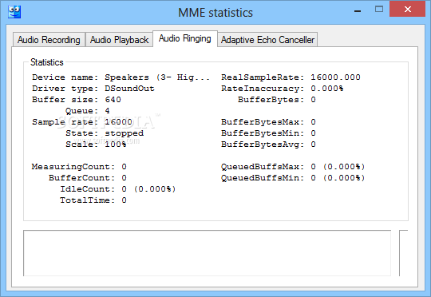The width and height of the screenshot is (431, 297).
Task: Click the BufferBytesMin label
Action: [x=263, y=133]
